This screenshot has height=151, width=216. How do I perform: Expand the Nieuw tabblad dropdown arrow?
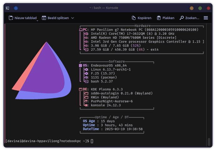pos(37,21)
